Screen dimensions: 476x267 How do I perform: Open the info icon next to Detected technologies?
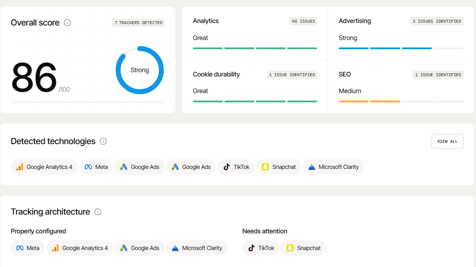coord(103,141)
